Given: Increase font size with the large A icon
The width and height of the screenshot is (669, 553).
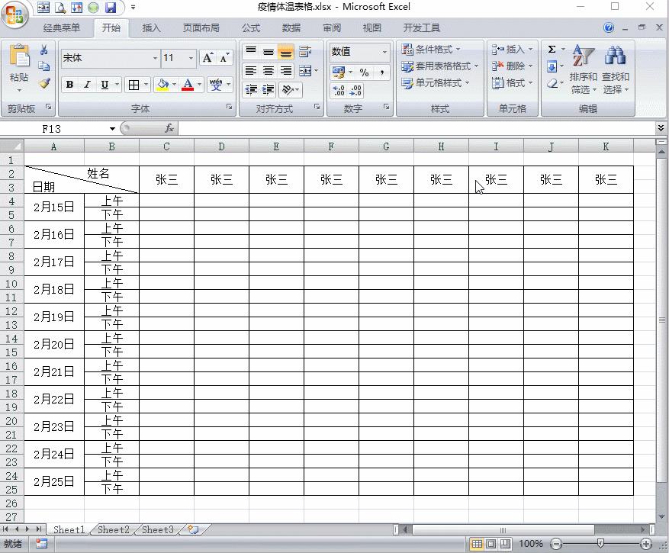Looking at the screenshot, I should tap(207, 58).
